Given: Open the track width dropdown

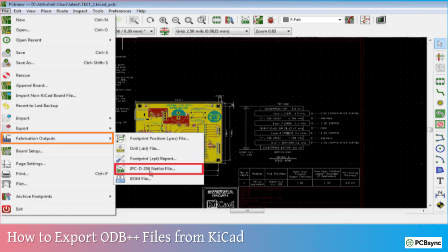Looking at the screenshot, I should coord(135,31).
